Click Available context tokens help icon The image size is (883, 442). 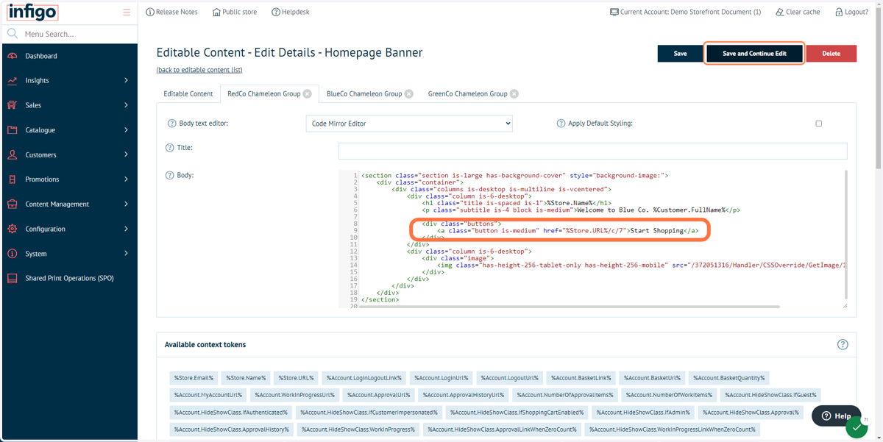point(843,345)
